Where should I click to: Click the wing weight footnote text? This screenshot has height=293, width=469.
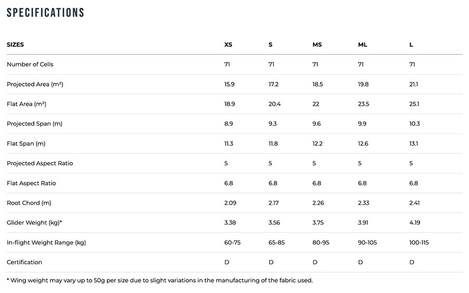[159, 280]
